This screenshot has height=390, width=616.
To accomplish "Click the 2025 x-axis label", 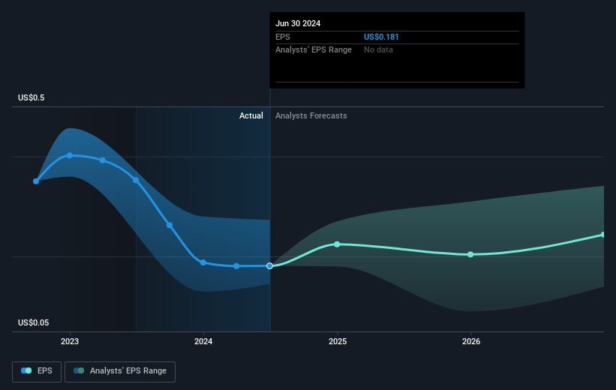I will click(x=338, y=341).
